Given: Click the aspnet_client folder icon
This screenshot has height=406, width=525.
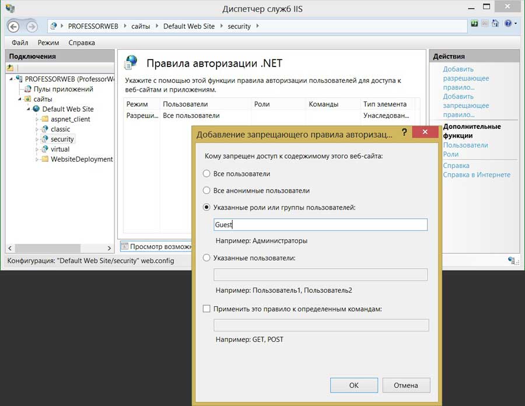Looking at the screenshot, I should [x=45, y=119].
